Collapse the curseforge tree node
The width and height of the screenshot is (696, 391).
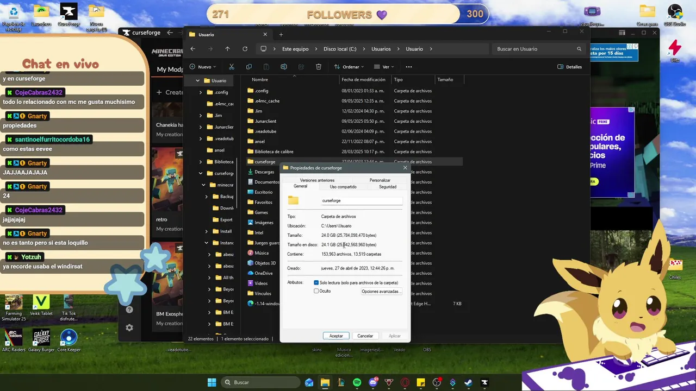click(x=201, y=173)
